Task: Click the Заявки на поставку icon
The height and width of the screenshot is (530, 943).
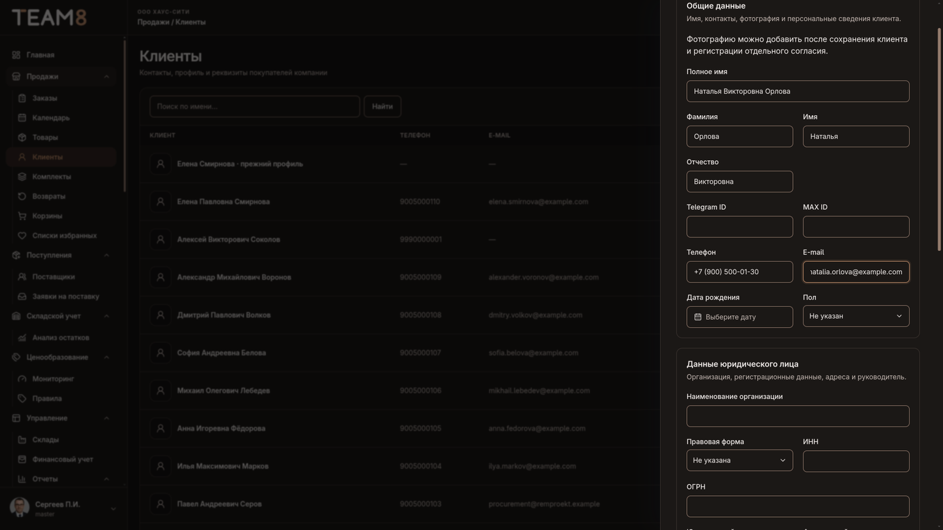Action: [22, 296]
